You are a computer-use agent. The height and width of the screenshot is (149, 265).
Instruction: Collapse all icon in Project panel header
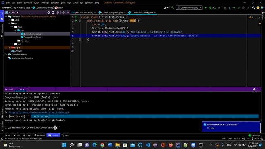pyautogui.click(x=58, y=12)
